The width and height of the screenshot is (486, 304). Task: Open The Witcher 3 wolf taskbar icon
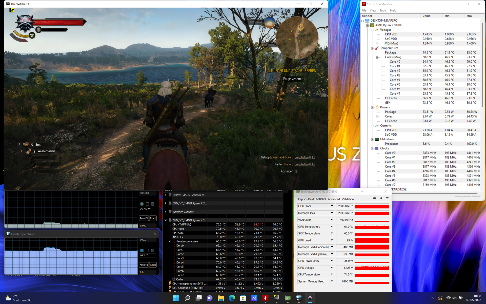[x=310, y=298]
